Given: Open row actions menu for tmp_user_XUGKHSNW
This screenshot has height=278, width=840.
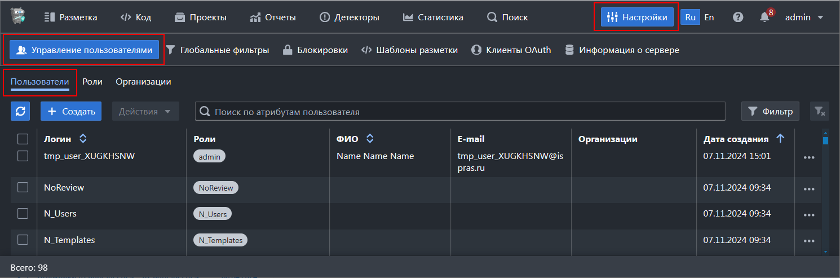Looking at the screenshot, I should tap(808, 157).
